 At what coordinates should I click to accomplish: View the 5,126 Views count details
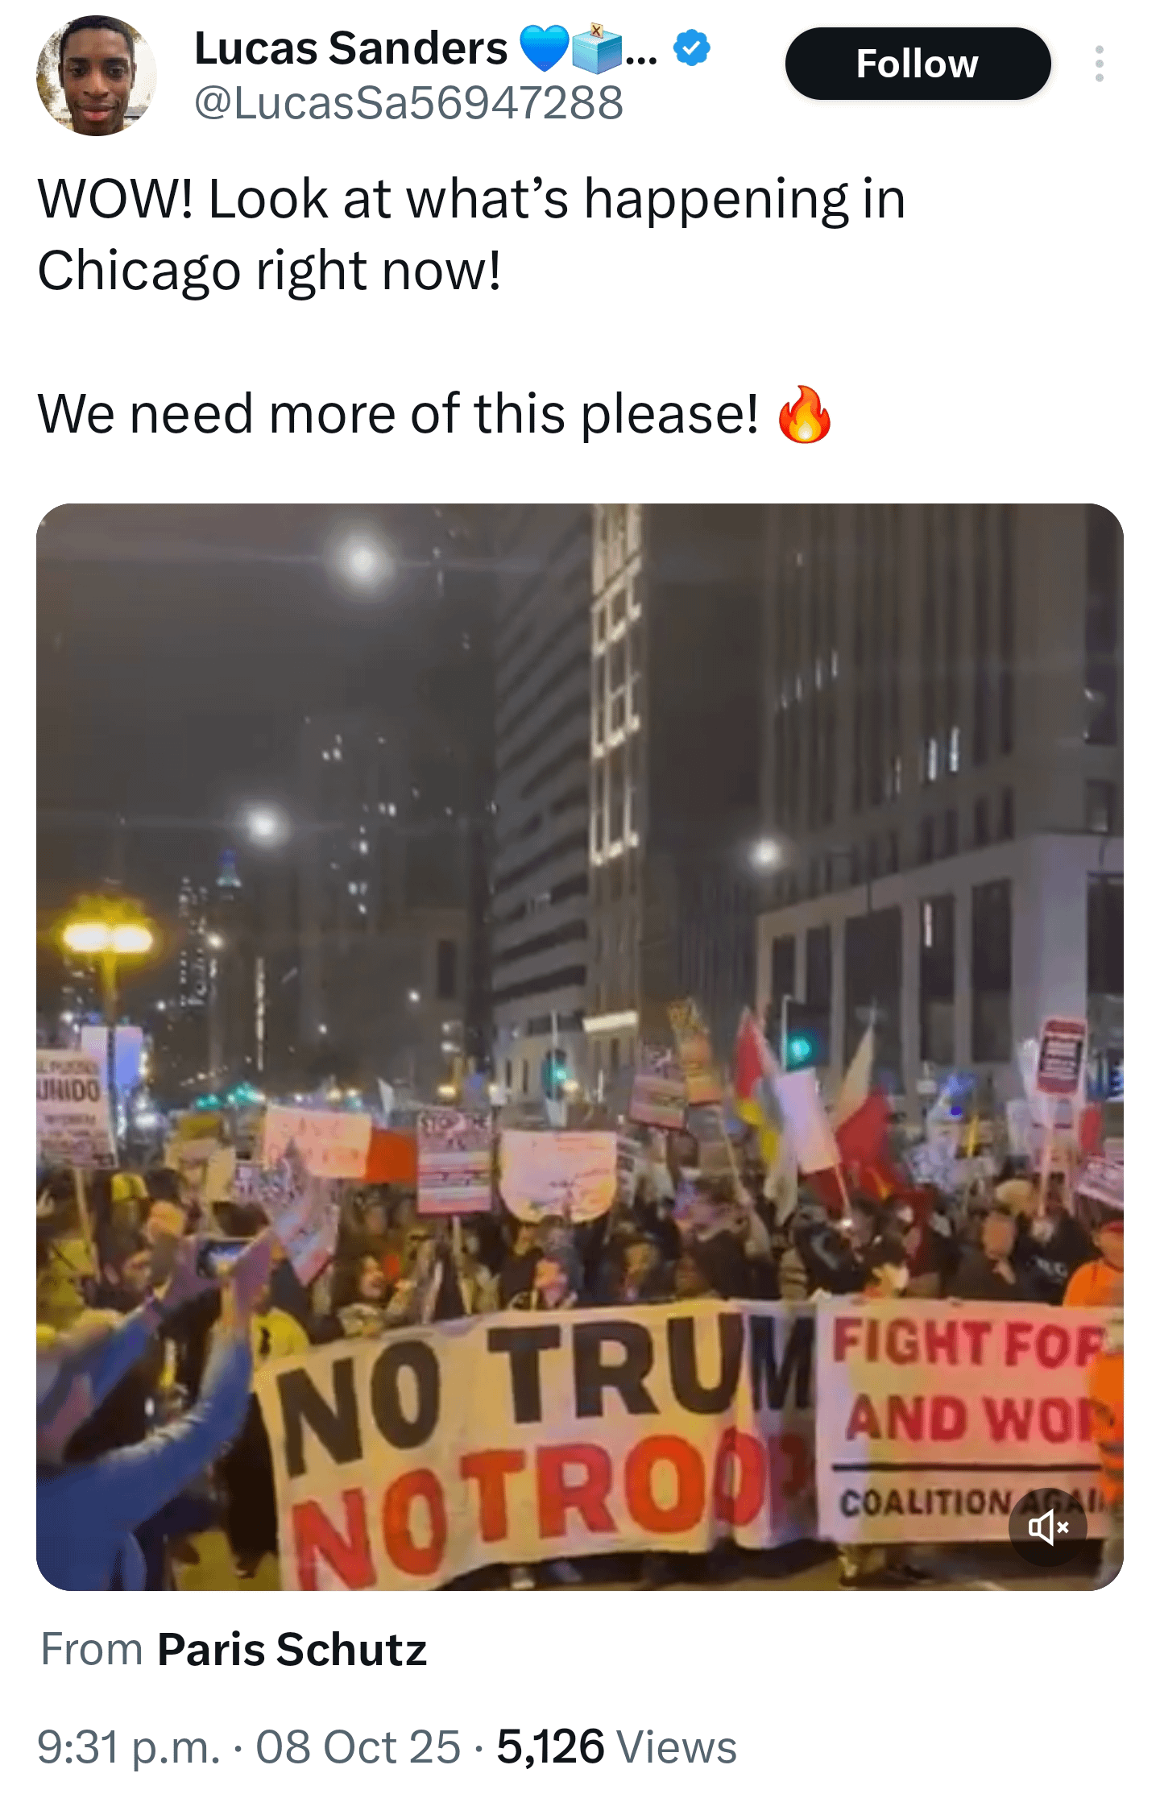pos(616,1746)
